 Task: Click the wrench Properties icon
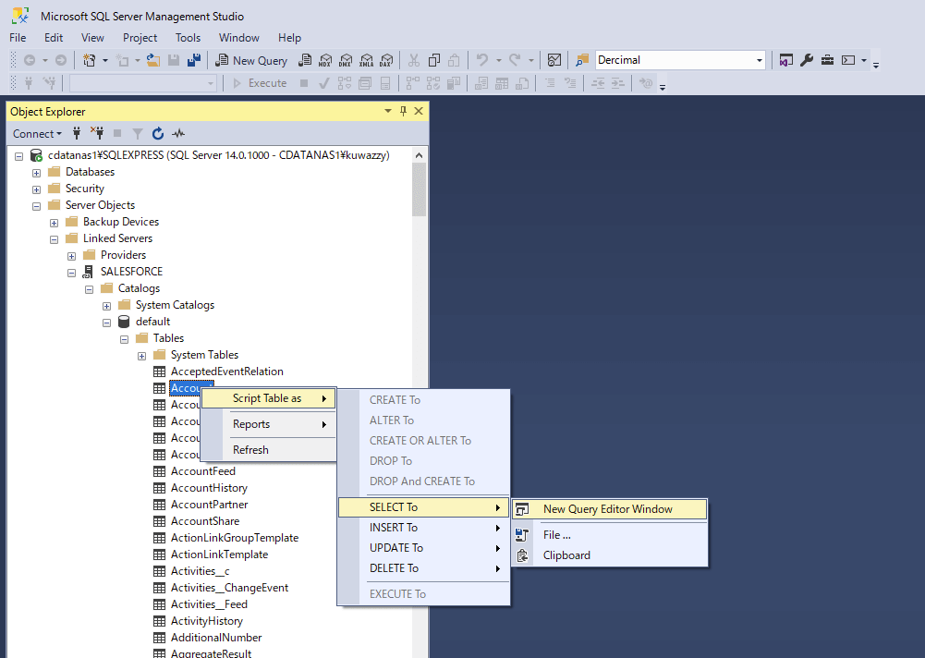point(806,60)
